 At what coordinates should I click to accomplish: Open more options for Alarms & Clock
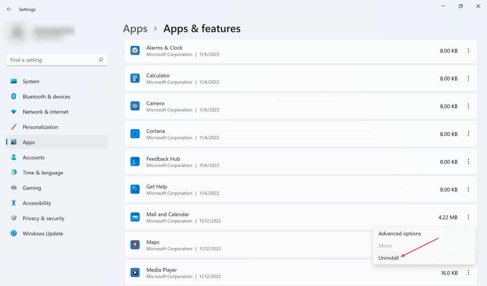[468, 50]
